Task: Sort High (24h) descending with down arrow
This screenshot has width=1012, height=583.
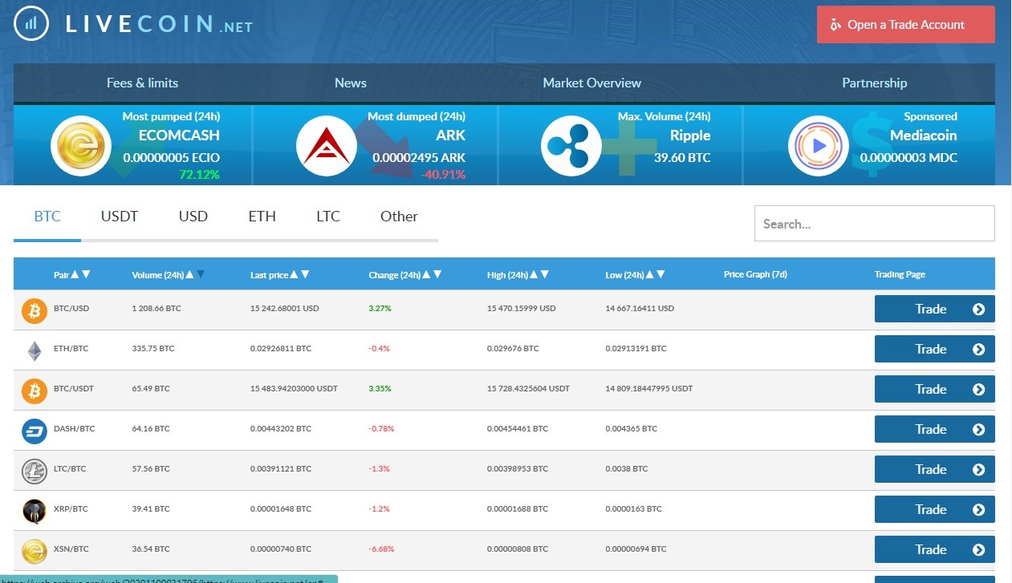Action: (x=545, y=274)
